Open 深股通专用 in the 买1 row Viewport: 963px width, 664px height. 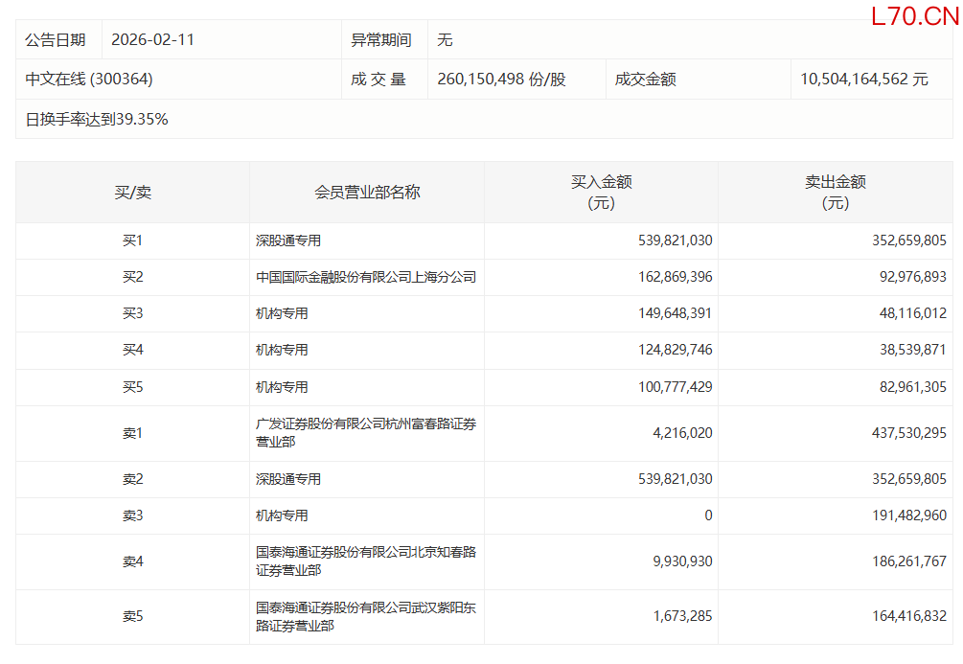(282, 241)
